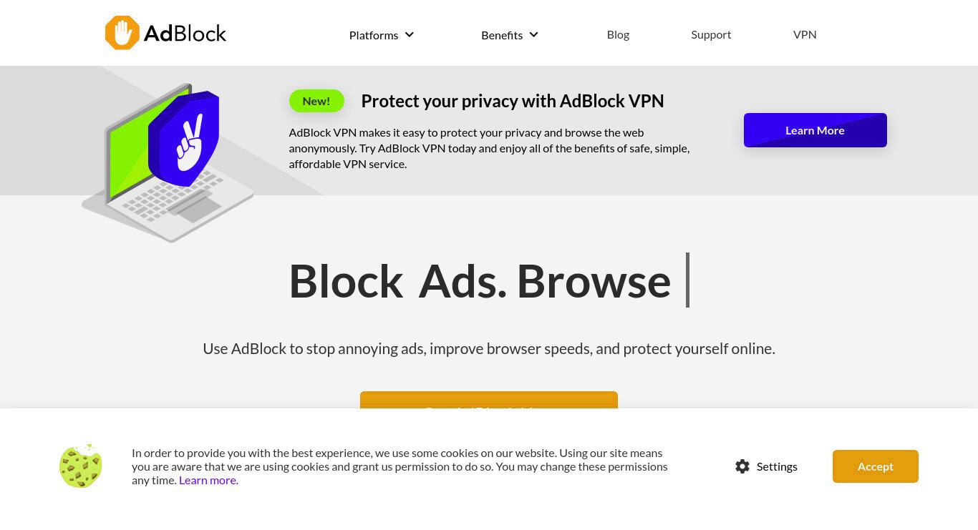
Task: Click the laptop with shield illustration
Action: click(168, 163)
